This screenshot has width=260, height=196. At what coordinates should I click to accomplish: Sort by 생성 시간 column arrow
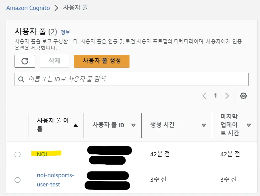point(204,125)
